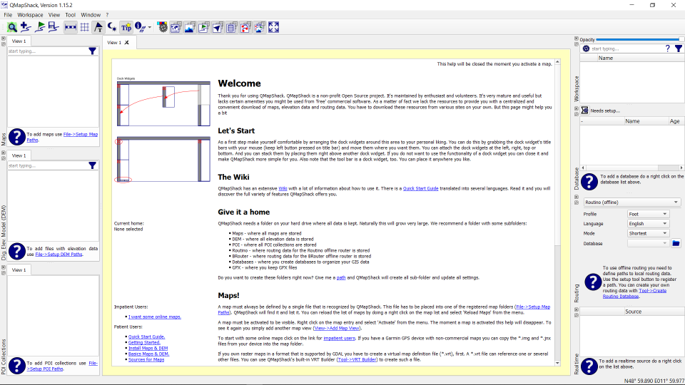The width and height of the screenshot is (685, 385).
Task: Adjust the Opacity slider
Action: tap(639, 40)
